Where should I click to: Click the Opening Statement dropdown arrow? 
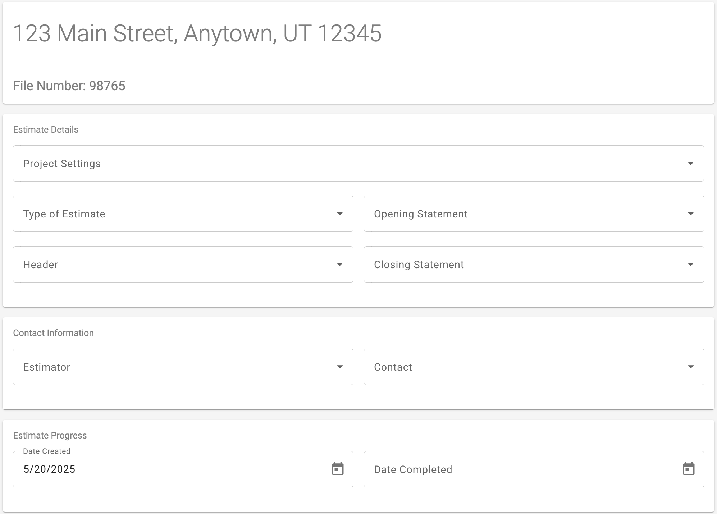pos(690,214)
